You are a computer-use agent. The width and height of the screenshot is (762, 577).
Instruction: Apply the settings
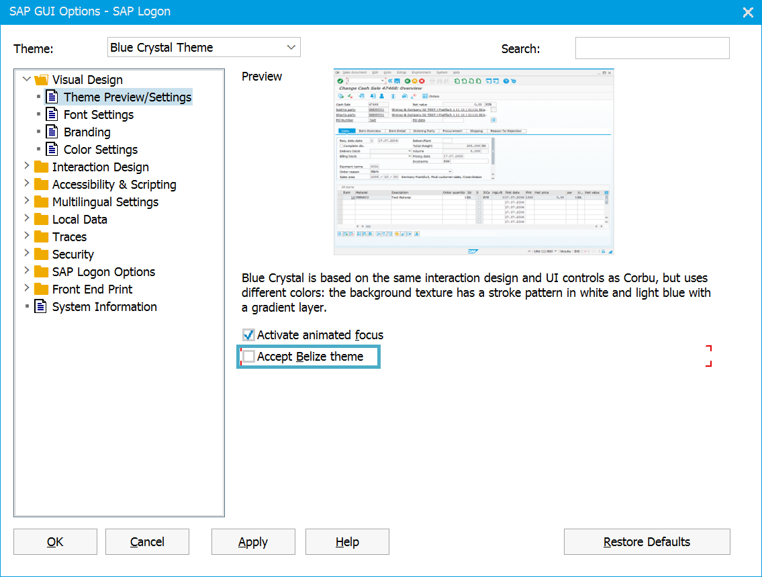click(253, 541)
